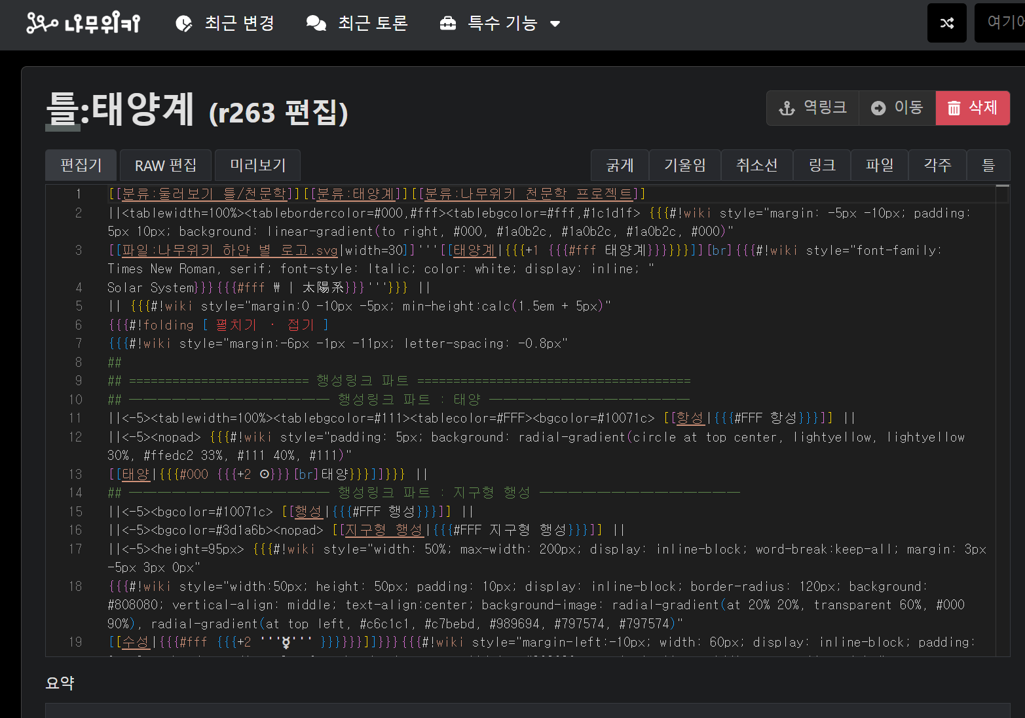Viewport: 1025px width, 718px height.
Task: Insert a file with 파일 button
Action: 880,165
